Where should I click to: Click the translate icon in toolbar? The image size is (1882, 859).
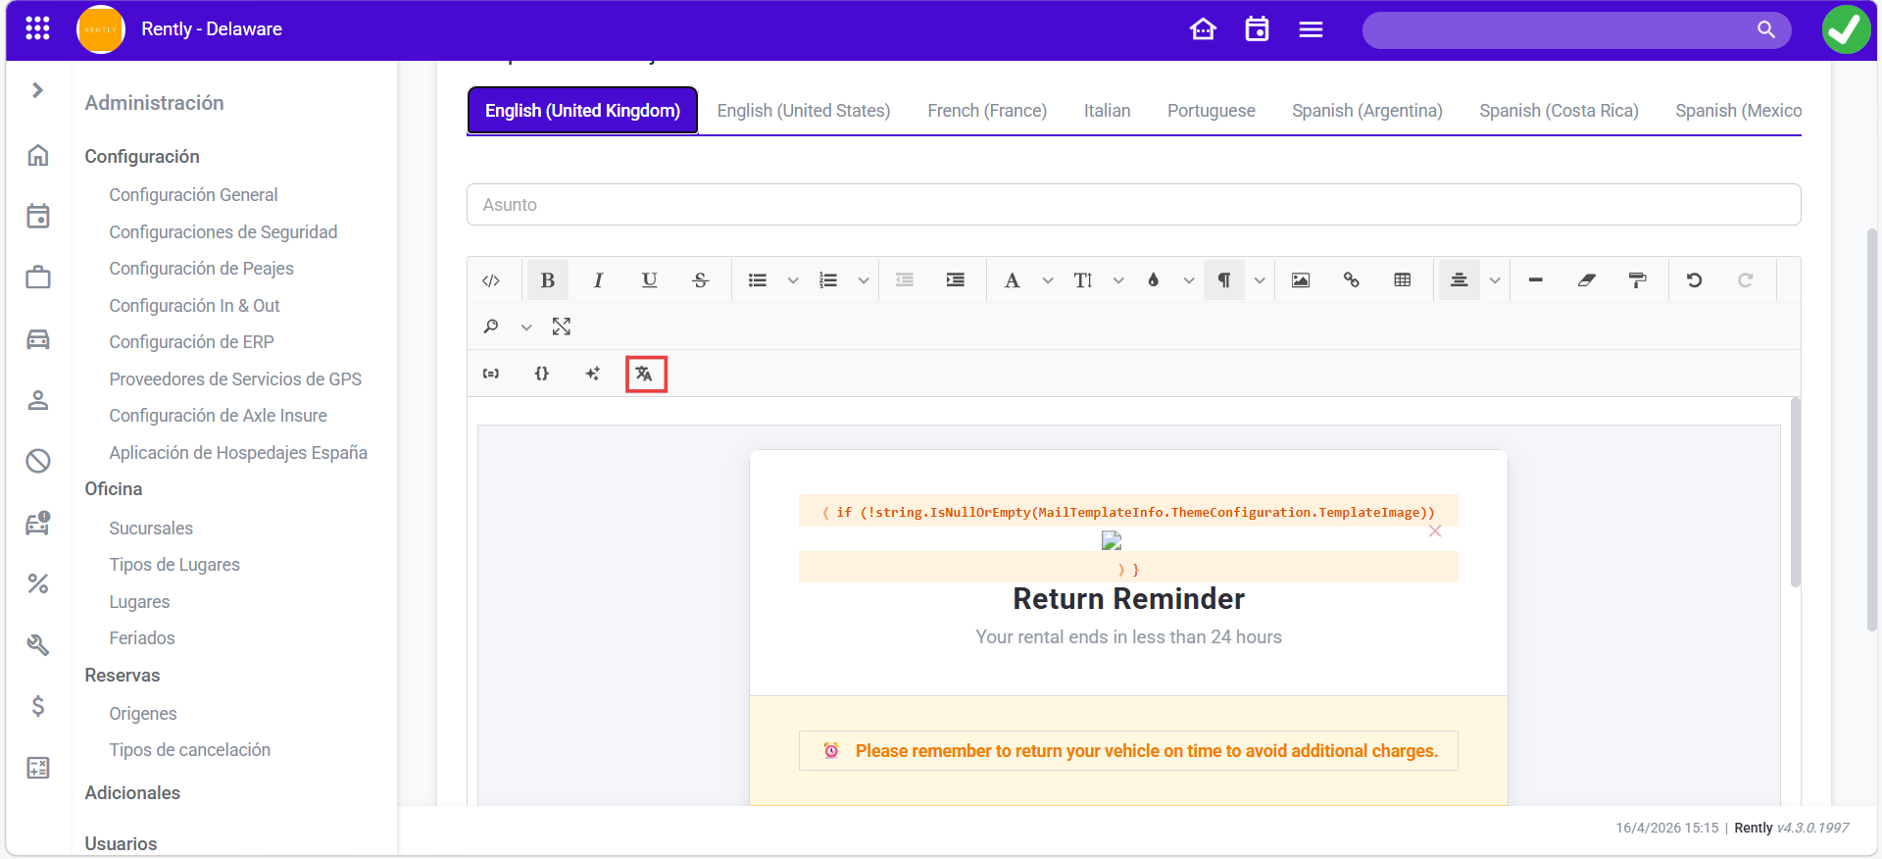point(645,374)
